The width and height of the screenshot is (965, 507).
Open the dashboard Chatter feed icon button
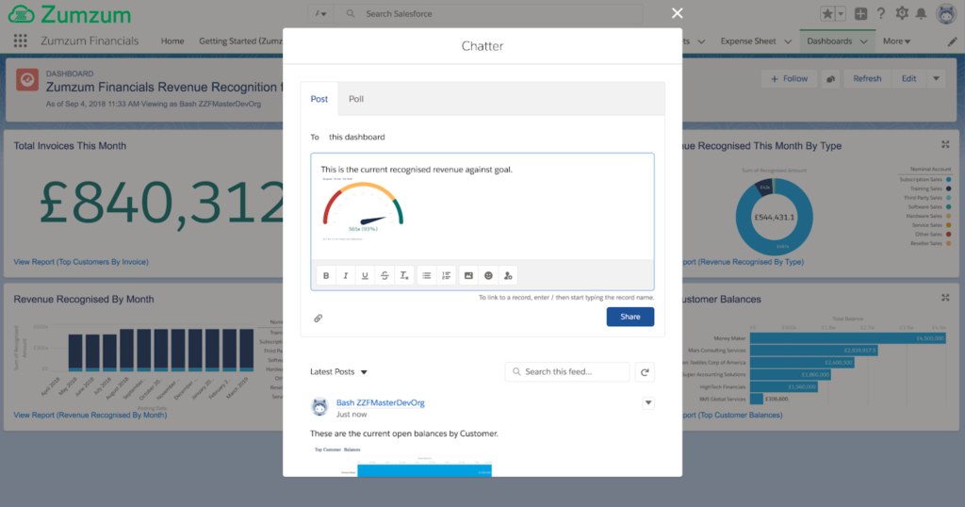830,79
